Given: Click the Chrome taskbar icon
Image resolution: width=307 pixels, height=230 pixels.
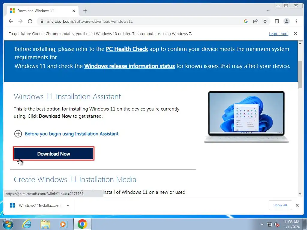Looking at the screenshot, I should pyautogui.click(x=82, y=224).
